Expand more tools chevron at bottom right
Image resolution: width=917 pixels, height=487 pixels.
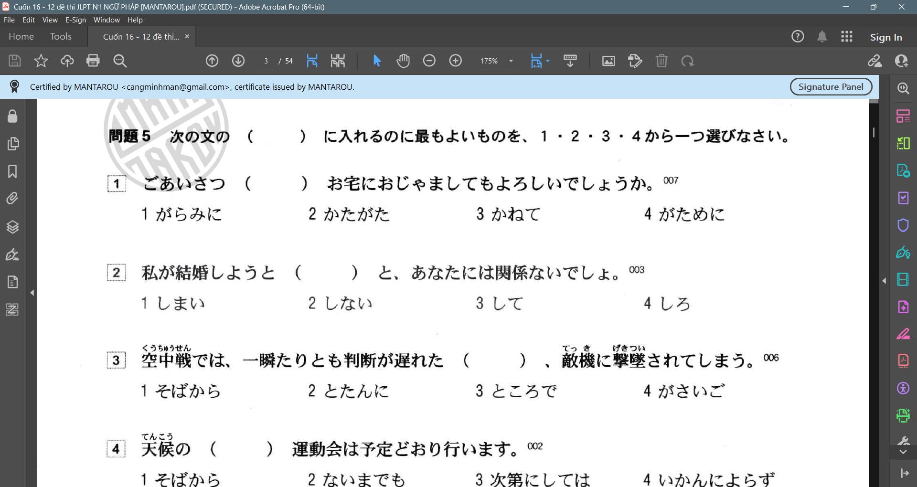(x=903, y=452)
